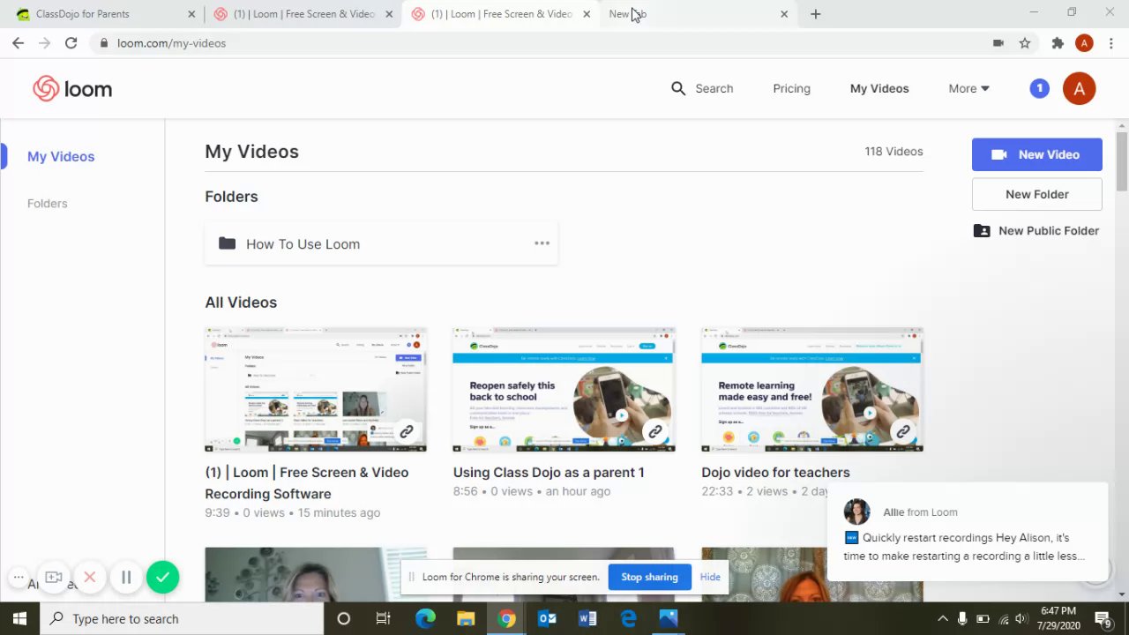The height and width of the screenshot is (635, 1129).
Task: Toggle the camera bubble icon in recorder controls
Action: click(54, 578)
